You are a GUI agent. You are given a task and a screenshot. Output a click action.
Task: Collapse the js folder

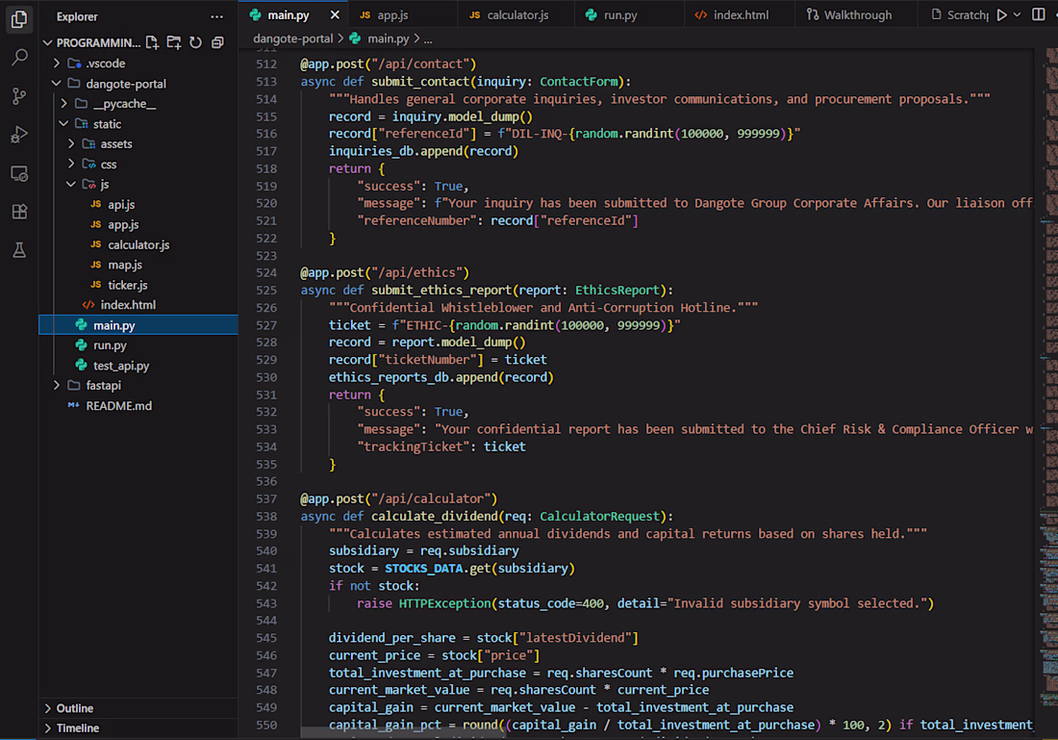[x=71, y=185]
